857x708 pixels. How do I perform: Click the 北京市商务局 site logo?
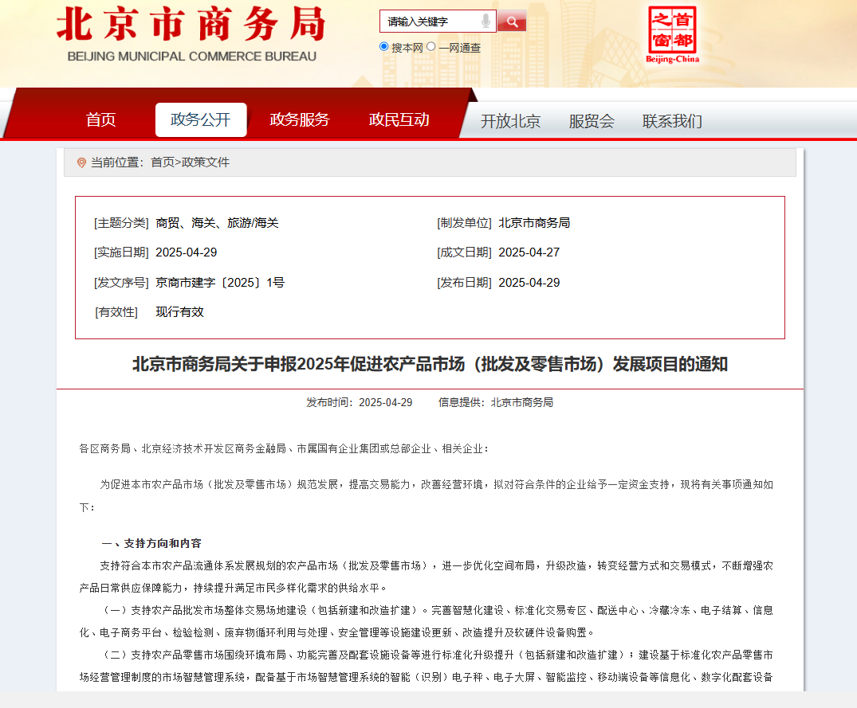pos(191,35)
